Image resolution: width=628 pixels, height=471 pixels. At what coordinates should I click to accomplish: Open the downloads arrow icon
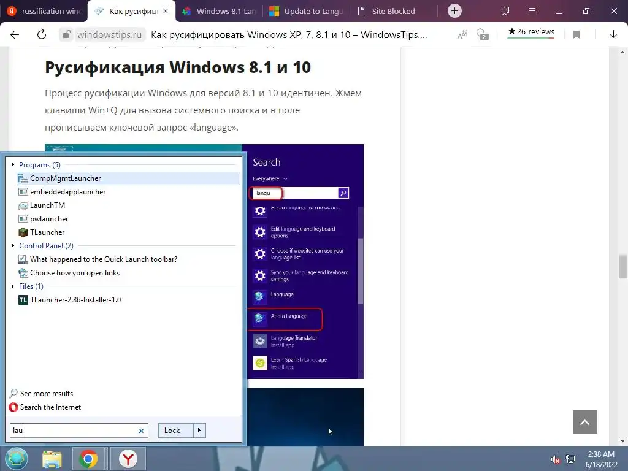point(613,35)
